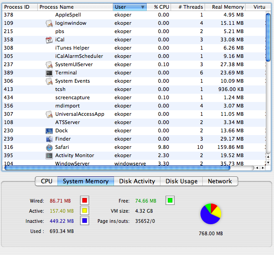Click Safari's 159.86 MB memory value
The width and height of the screenshot is (274, 255).
[x=230, y=147]
